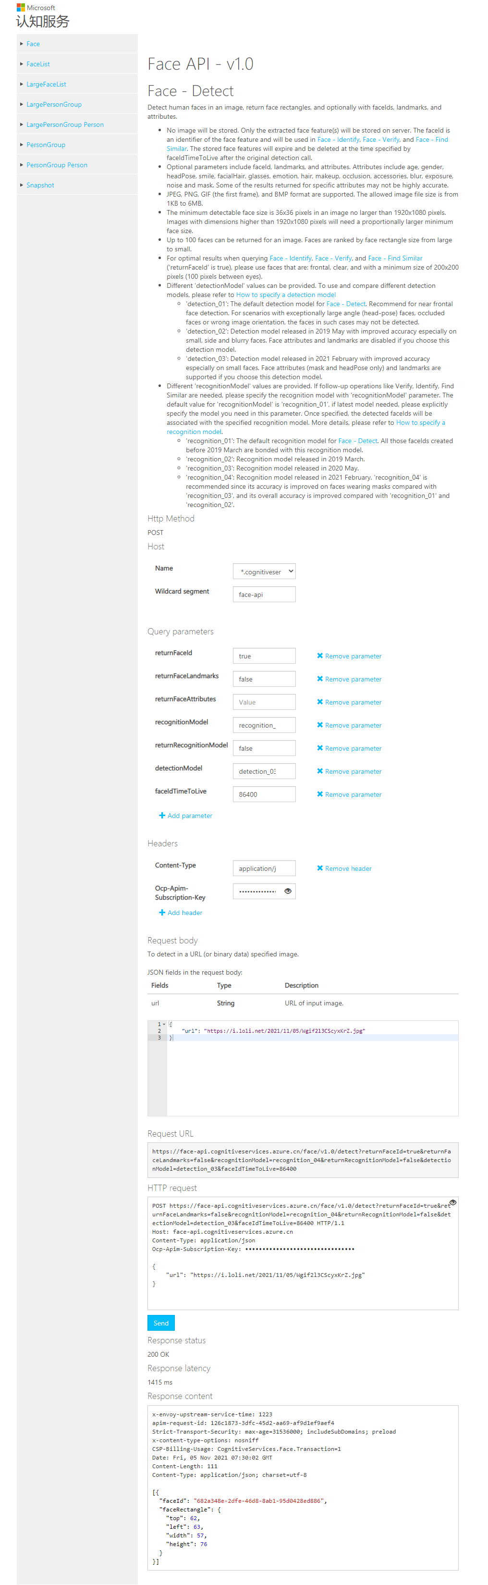Click the detectionModel value field
Image resolution: width=488 pixels, height=1585 pixels.
[264, 771]
